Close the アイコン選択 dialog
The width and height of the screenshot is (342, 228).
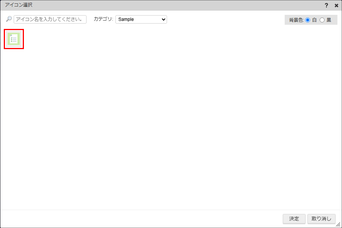point(336,5)
